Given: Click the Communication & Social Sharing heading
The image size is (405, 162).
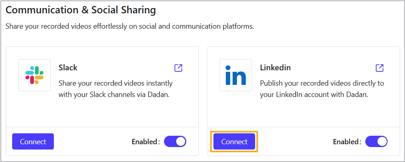Looking at the screenshot, I should tap(81, 10).
